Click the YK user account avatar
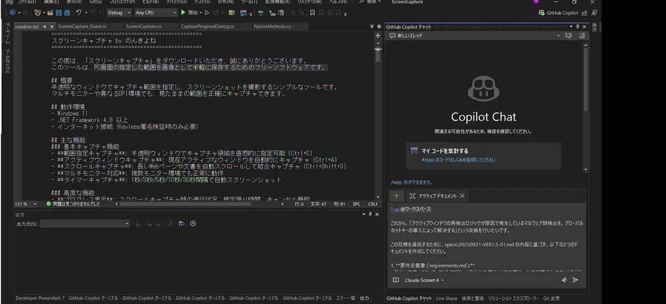This screenshot has width=666, height=304. click(536, 2)
